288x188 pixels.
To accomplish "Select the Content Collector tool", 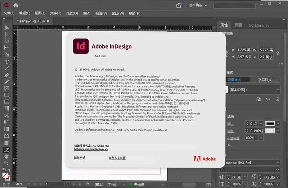I will click(x=7, y=54).
